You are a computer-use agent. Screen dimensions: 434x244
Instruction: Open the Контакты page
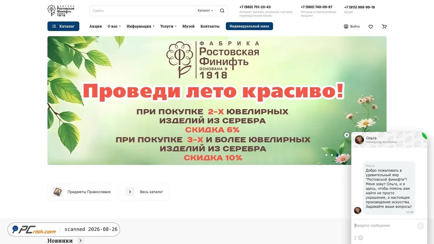click(210, 26)
